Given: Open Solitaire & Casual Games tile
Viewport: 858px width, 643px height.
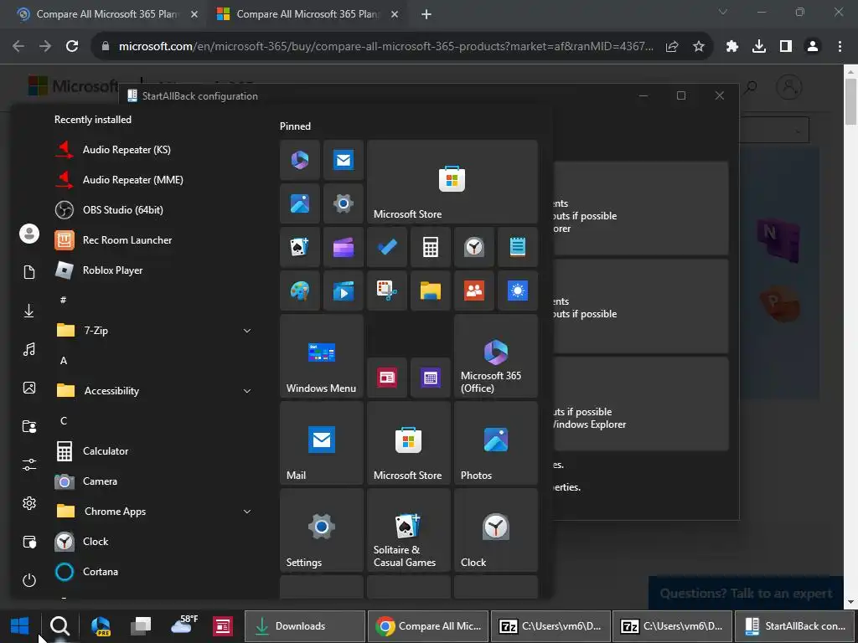Looking at the screenshot, I should click(x=409, y=530).
